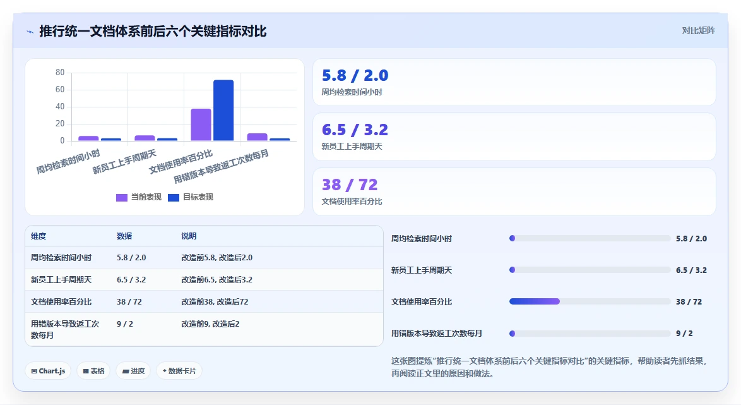Viewport: 741px width, 405px height.
Task: Click table value 9 / 2
Action: pyautogui.click(x=125, y=324)
